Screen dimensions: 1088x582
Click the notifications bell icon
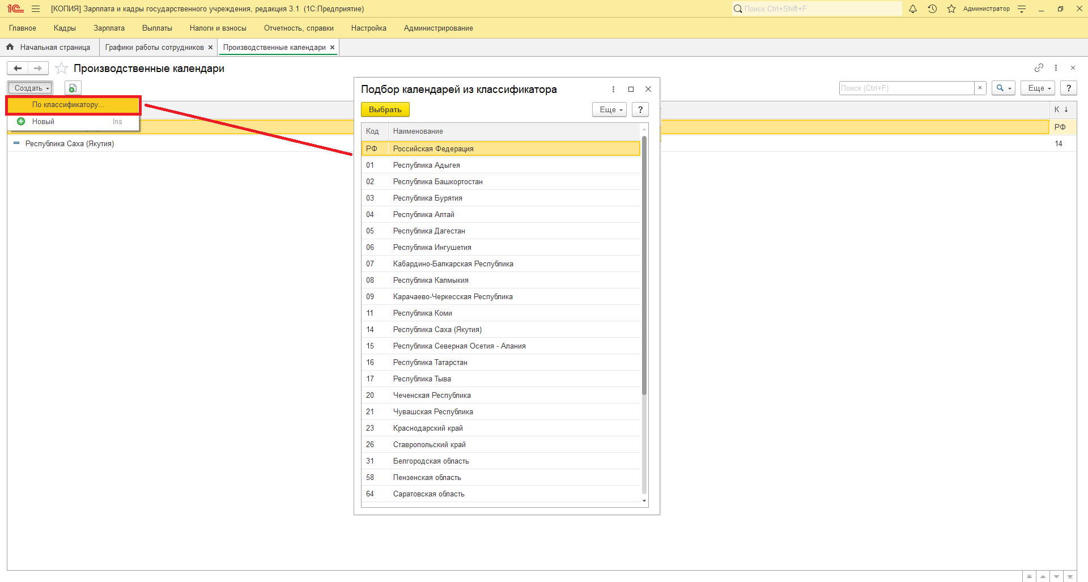point(912,9)
